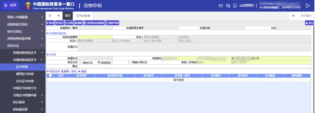This screenshot has width=315, height=113.
Task: Select the 自助打印 radio button
Action: pos(80,62)
